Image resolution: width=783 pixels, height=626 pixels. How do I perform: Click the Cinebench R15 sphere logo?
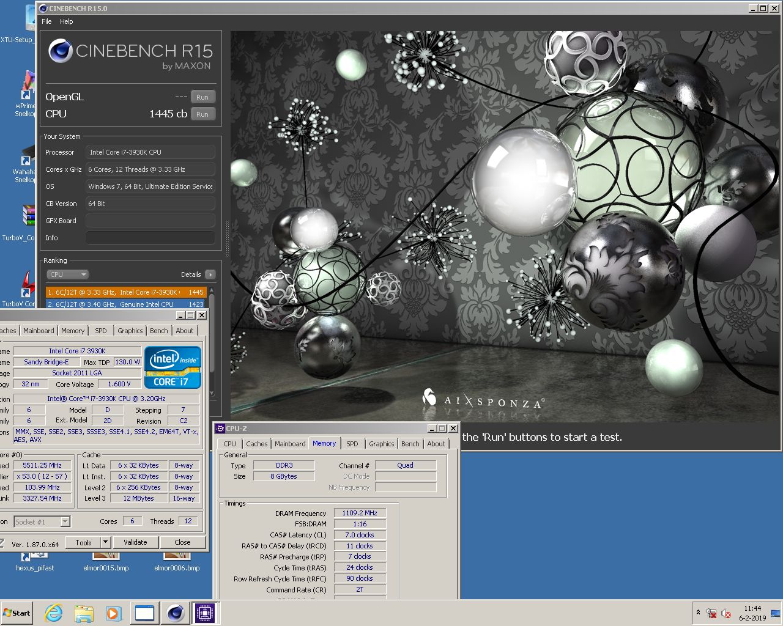point(60,51)
